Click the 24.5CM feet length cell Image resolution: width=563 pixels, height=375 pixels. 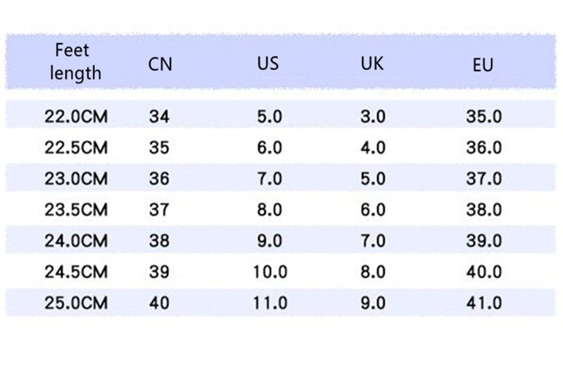[x=76, y=272]
